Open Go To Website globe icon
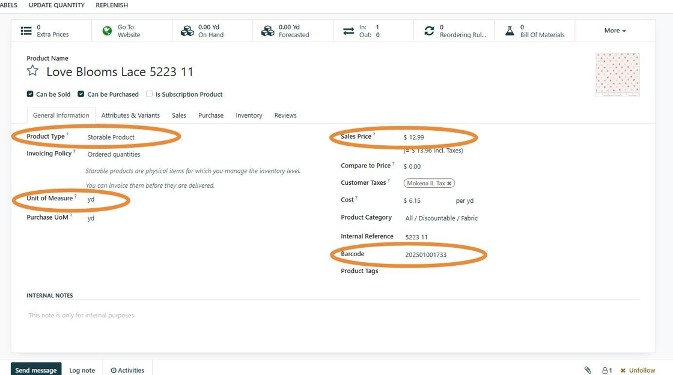Image resolution: width=673 pixels, height=375 pixels. coord(107,31)
